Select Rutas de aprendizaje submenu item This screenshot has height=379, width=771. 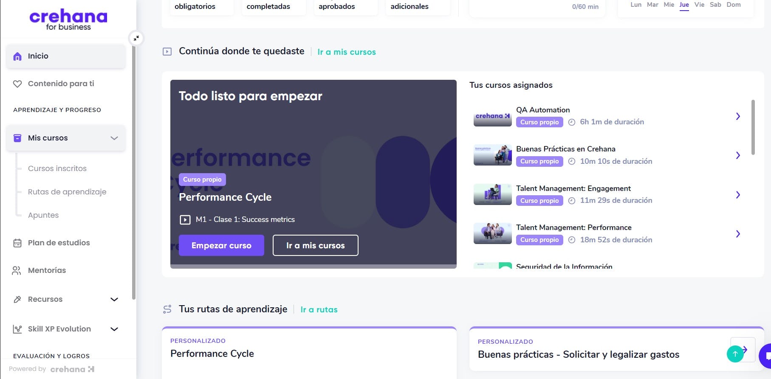tap(67, 192)
